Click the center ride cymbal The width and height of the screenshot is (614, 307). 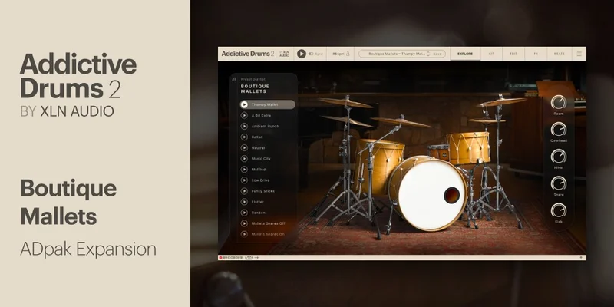pyautogui.click(x=401, y=122)
